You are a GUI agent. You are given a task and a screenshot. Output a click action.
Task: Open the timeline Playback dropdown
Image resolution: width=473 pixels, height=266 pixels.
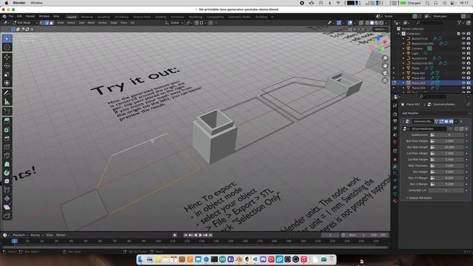click(20, 235)
